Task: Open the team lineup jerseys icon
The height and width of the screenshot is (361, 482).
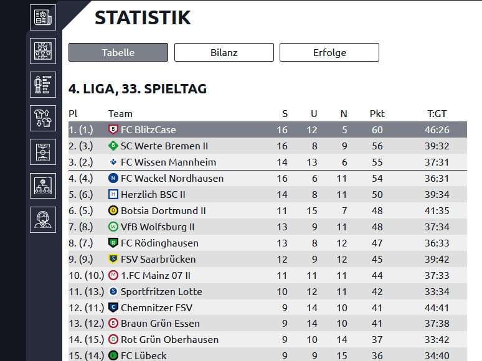Action: pyautogui.click(x=43, y=51)
